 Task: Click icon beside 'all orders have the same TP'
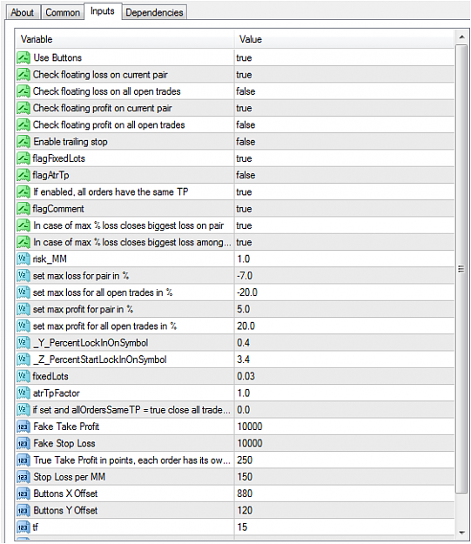pyautogui.click(x=24, y=191)
